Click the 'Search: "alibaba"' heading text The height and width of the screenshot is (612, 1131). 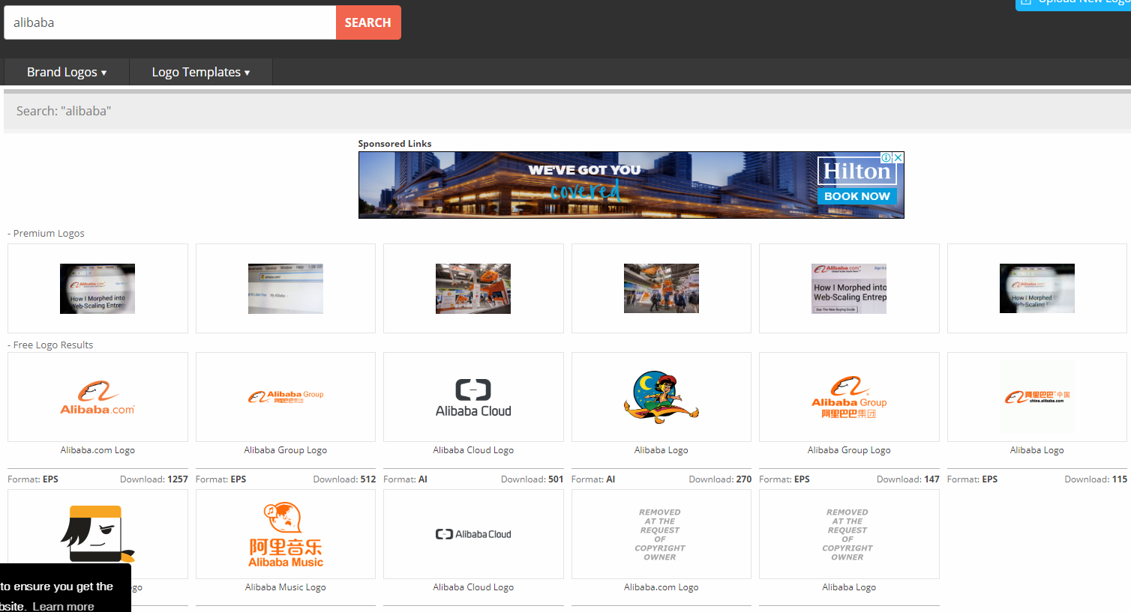(64, 111)
